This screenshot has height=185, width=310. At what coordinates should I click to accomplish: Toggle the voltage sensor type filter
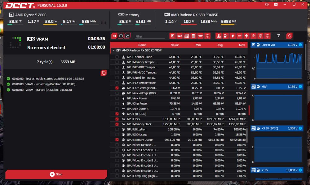[226, 36]
